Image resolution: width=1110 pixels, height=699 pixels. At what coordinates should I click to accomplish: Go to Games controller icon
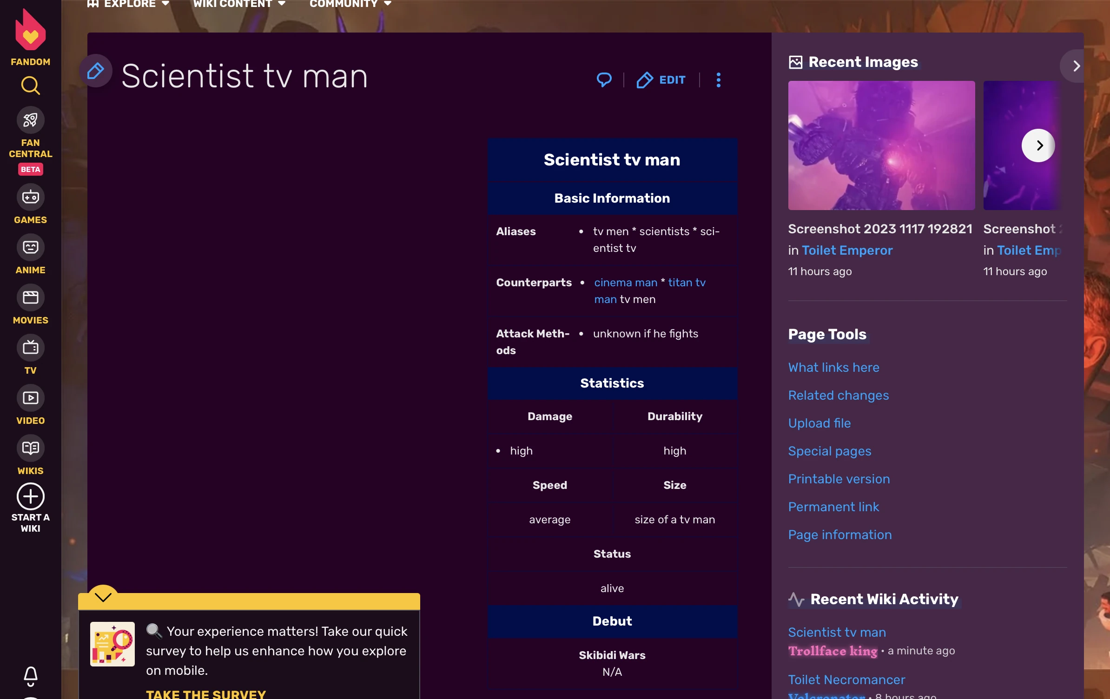coord(30,197)
